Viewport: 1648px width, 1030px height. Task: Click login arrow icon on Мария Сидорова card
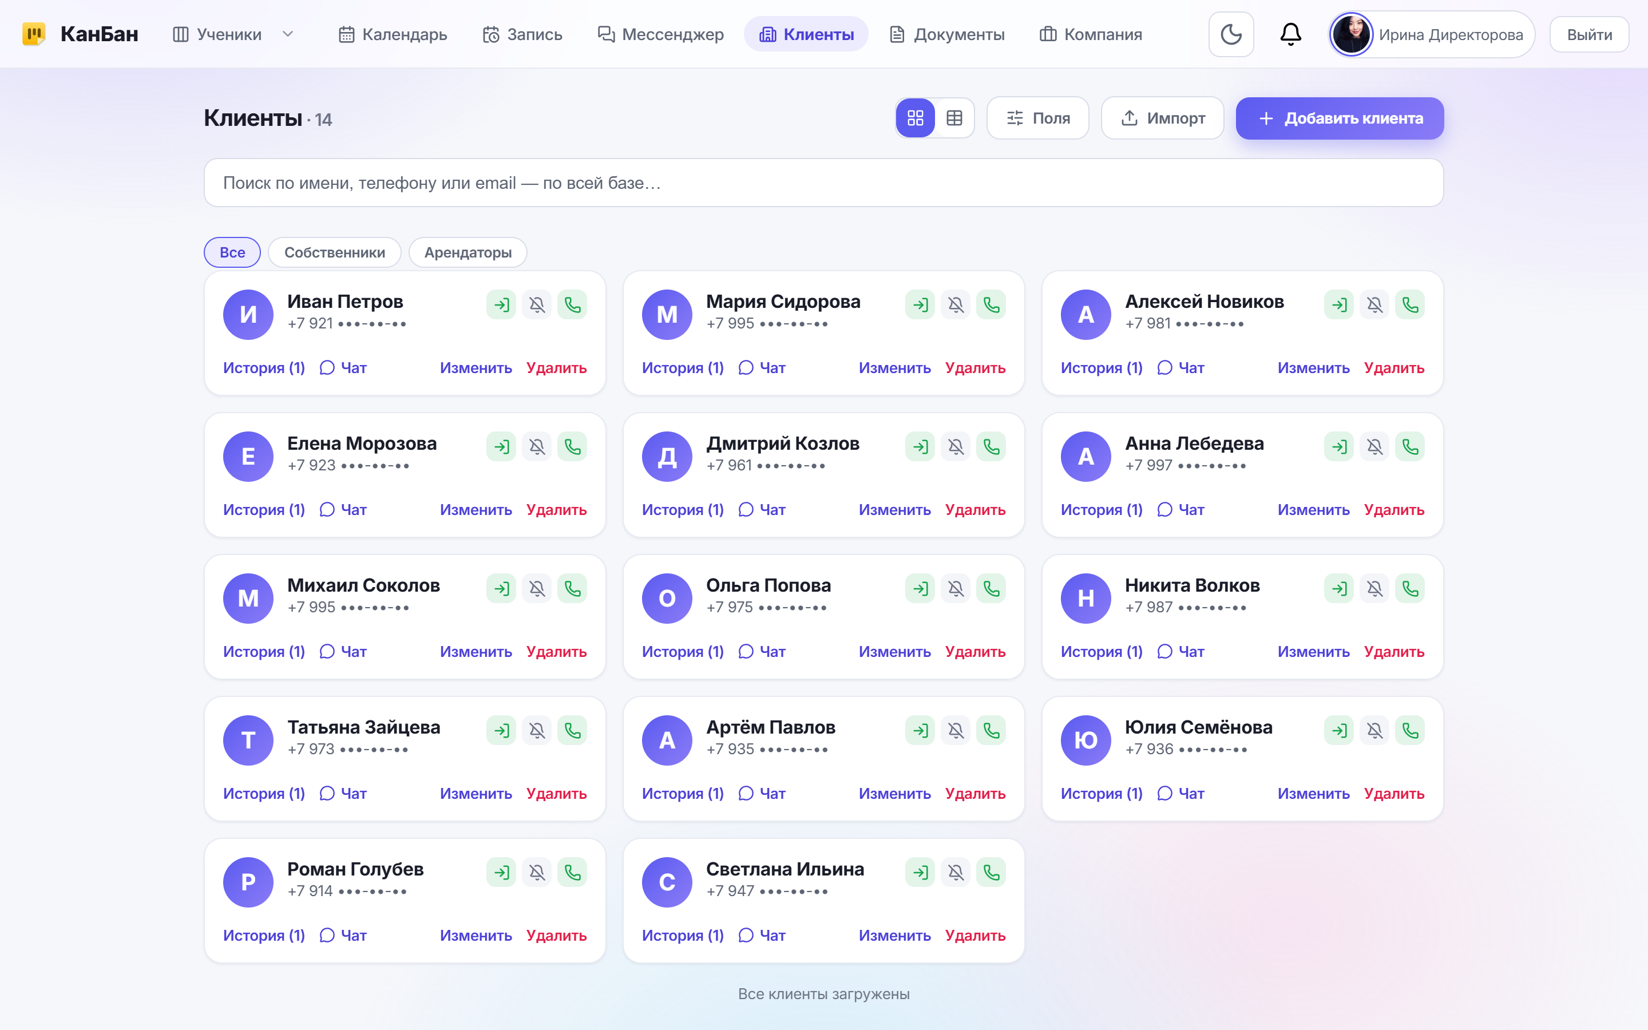(920, 304)
